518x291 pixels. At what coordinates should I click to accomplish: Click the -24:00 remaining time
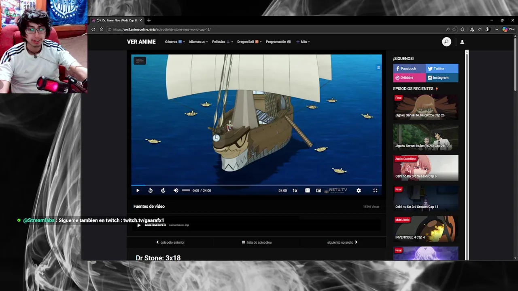[x=282, y=190]
